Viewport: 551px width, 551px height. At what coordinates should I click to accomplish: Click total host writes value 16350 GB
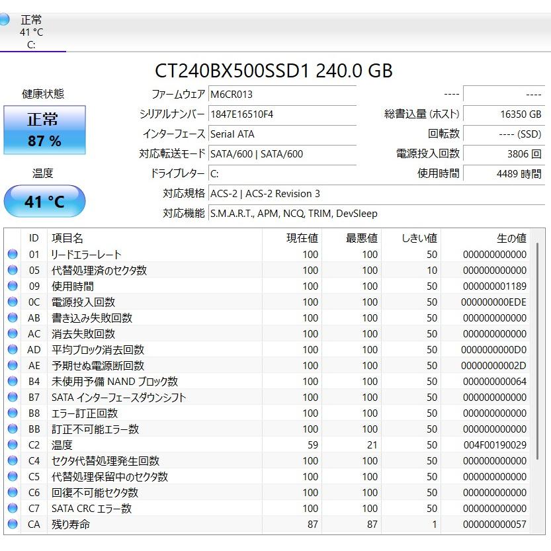[504, 114]
